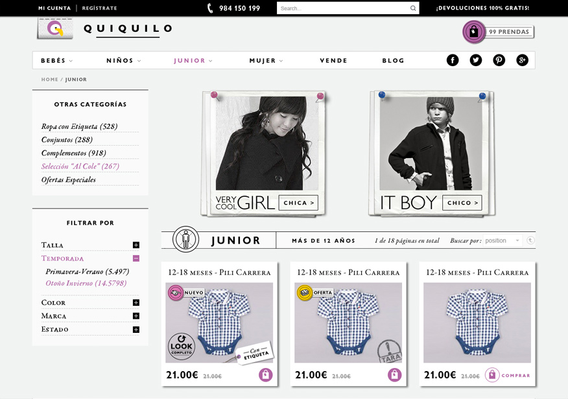This screenshot has width=568, height=399.
Task: Open the Pinterest social icon
Action: coord(499,60)
